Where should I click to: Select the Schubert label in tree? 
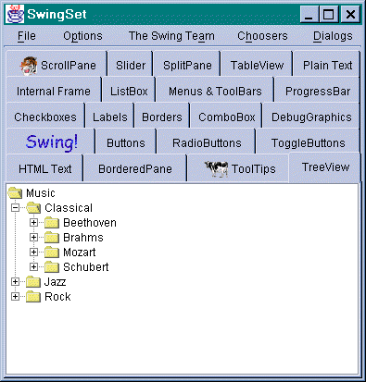[86, 267]
